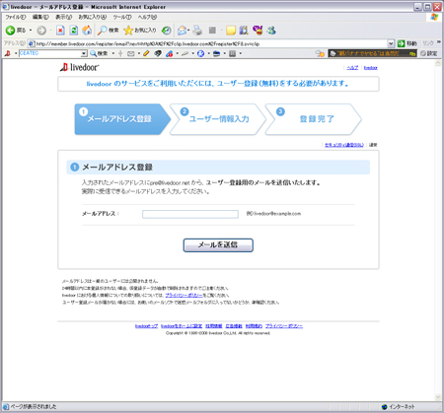Screen dimensions: 444x413
Task: Open the dropdown beside the livedoor toolbar 検索 button
Action: click(x=113, y=53)
